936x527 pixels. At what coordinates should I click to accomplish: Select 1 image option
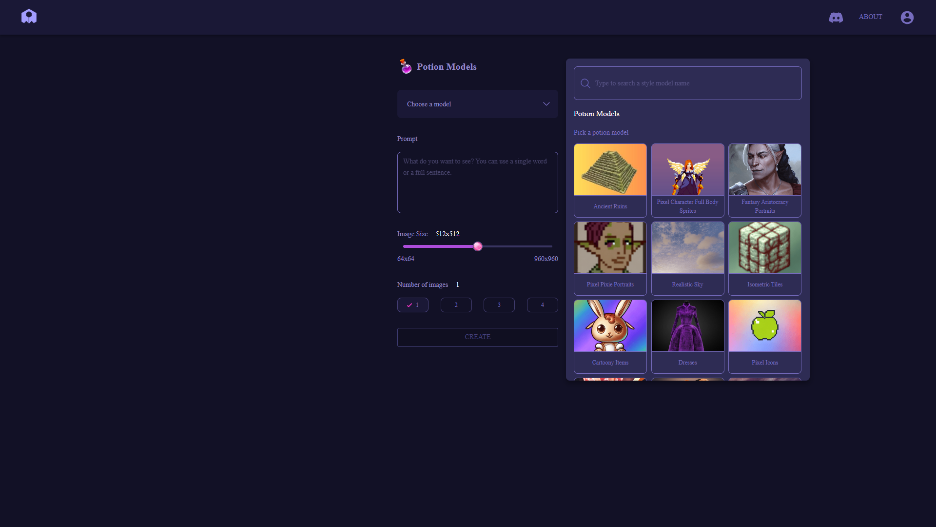click(x=413, y=305)
